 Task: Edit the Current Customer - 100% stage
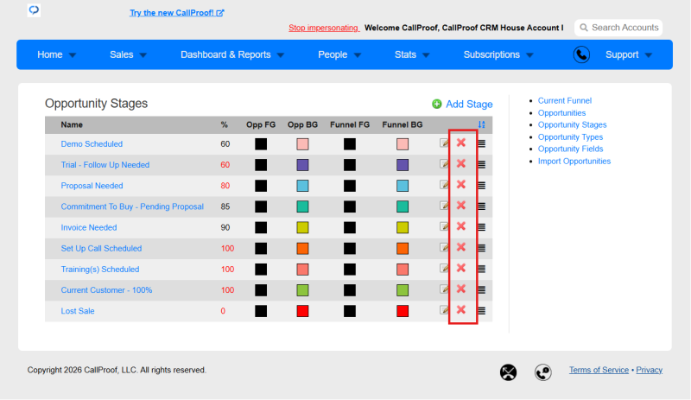(444, 289)
